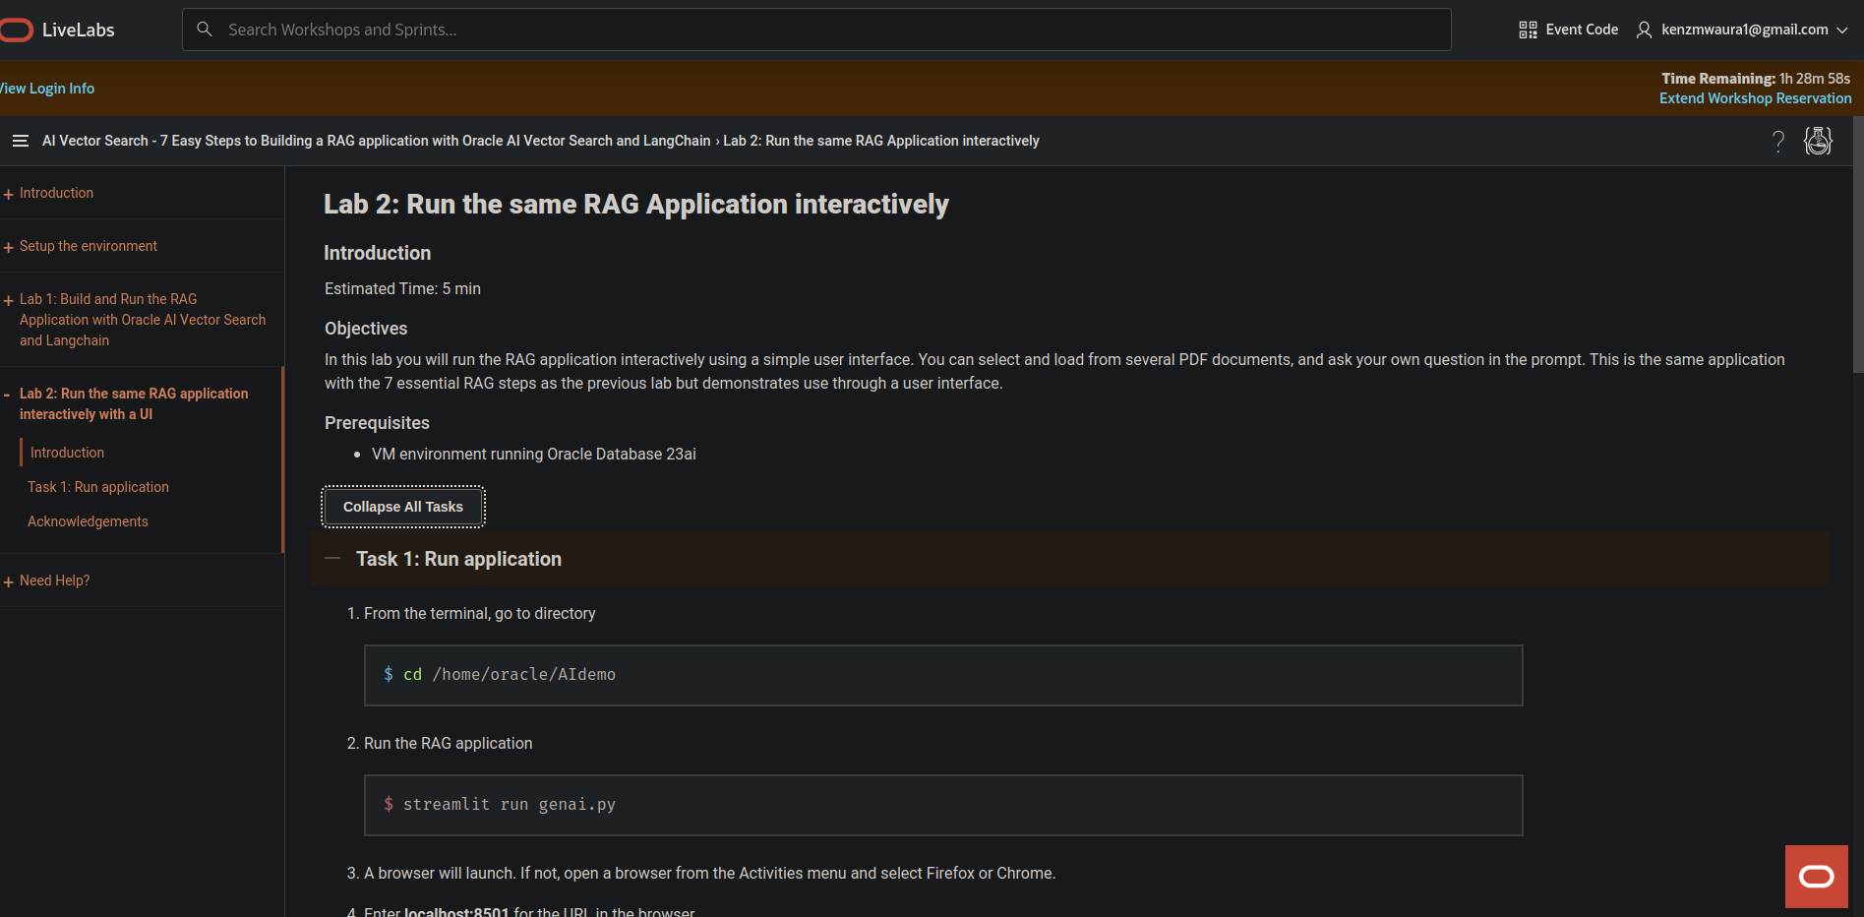The height and width of the screenshot is (917, 1864).
Task: Click the Collapse All Tasks button
Action: [x=403, y=507]
